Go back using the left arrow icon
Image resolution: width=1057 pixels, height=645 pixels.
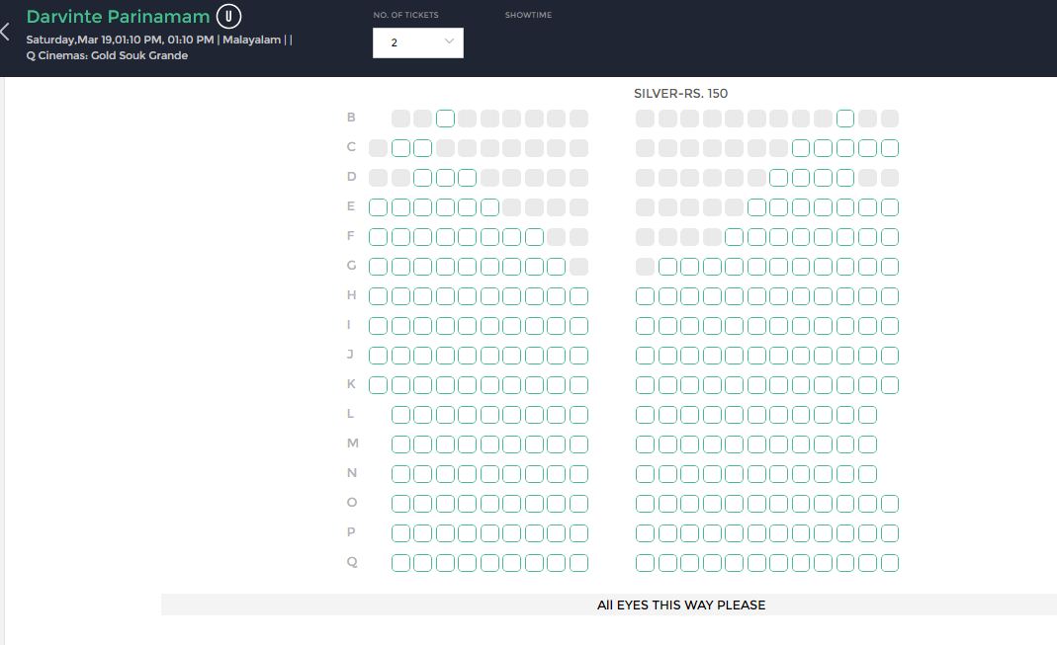point(5,32)
